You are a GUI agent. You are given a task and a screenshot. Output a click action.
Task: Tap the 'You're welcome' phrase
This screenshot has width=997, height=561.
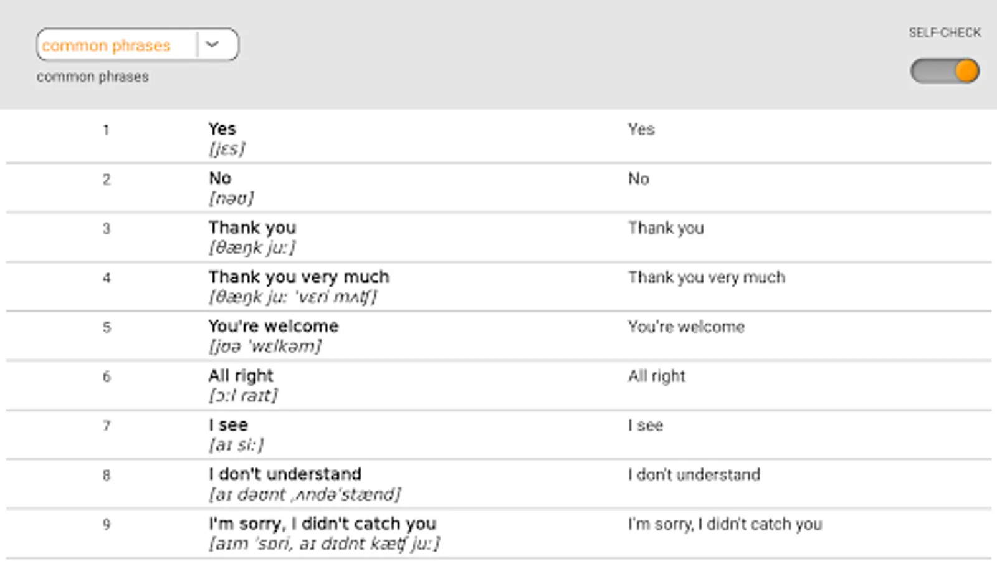pyautogui.click(x=274, y=326)
